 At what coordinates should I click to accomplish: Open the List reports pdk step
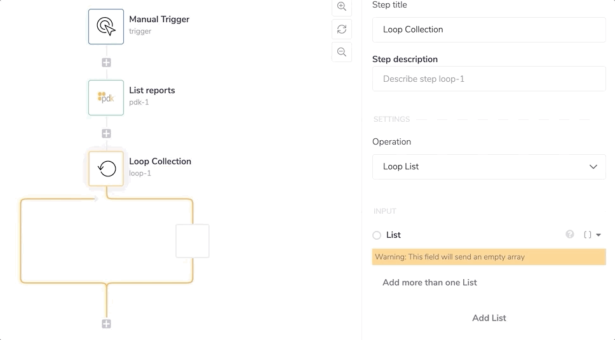point(106,97)
